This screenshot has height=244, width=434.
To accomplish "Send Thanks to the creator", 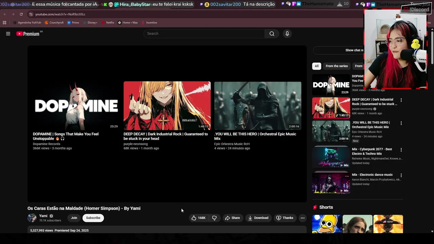I will coord(284,218).
